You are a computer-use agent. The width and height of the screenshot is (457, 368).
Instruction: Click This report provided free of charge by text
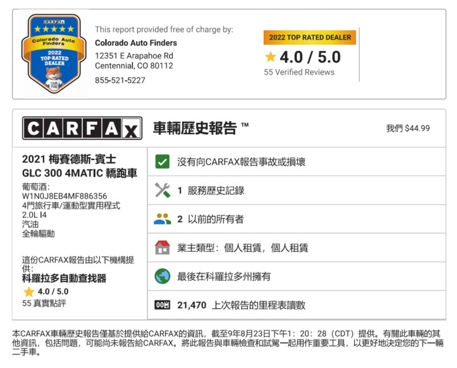click(164, 29)
